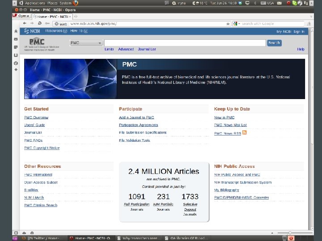This screenshot has width=322, height=241.
Task: Open Mail panel in Opera sidebar
Action: [16, 39]
